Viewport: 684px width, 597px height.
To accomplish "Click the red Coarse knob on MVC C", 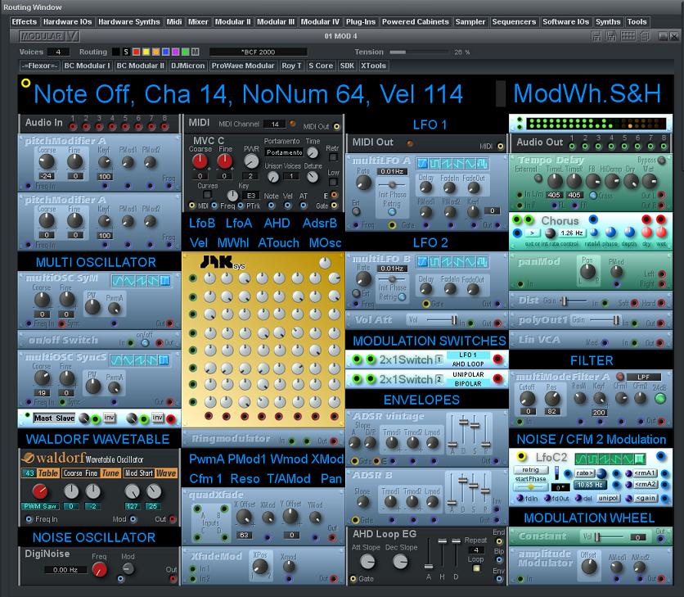I will (x=200, y=161).
